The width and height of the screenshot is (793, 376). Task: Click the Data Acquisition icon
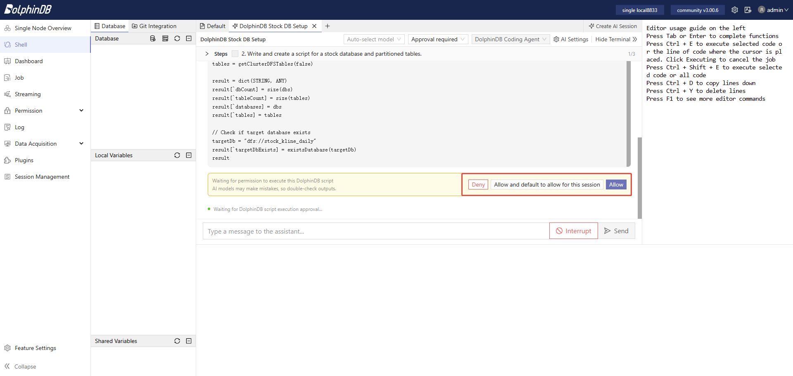pos(7,144)
